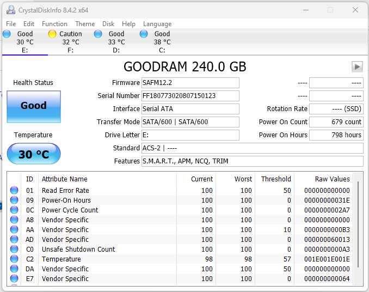Click the Attribute Name column header

tap(64, 179)
